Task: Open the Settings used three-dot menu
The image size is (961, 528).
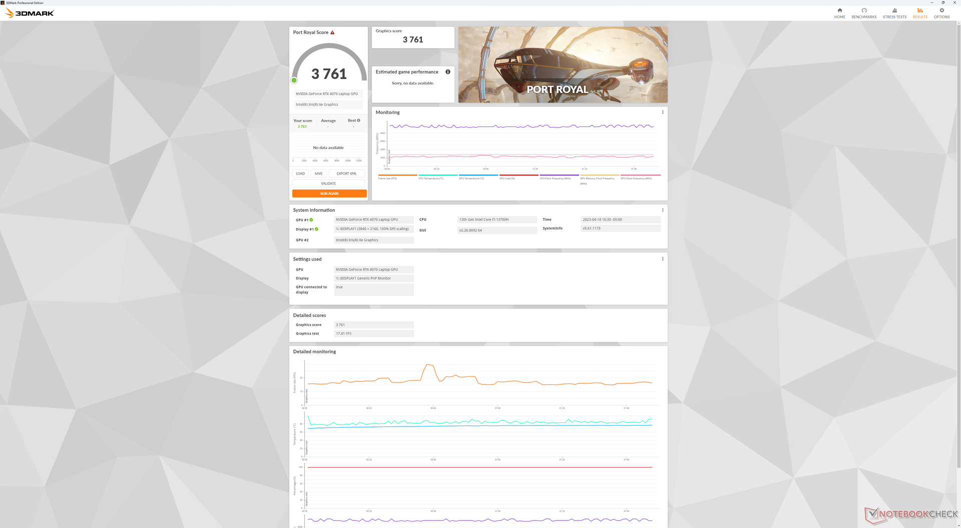Action: coord(663,259)
